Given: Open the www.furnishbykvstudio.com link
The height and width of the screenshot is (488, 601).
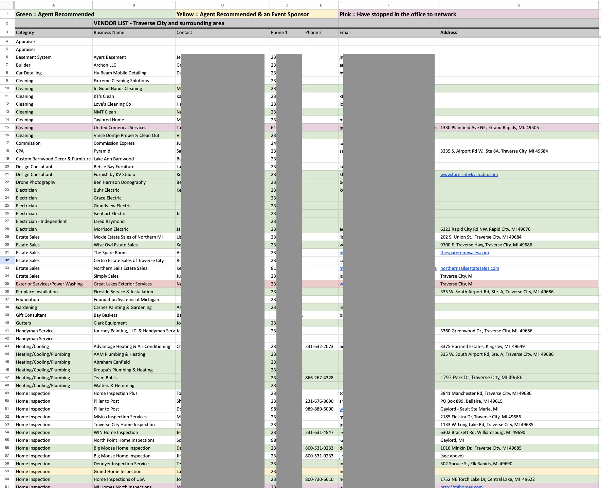Looking at the screenshot, I should pos(469,174).
